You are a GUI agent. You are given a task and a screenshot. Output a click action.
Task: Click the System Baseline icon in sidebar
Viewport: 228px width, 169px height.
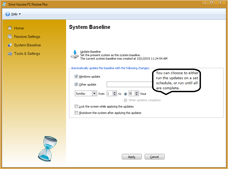(10, 45)
